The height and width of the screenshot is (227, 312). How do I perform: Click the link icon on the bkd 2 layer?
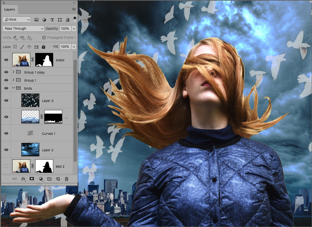(33, 166)
